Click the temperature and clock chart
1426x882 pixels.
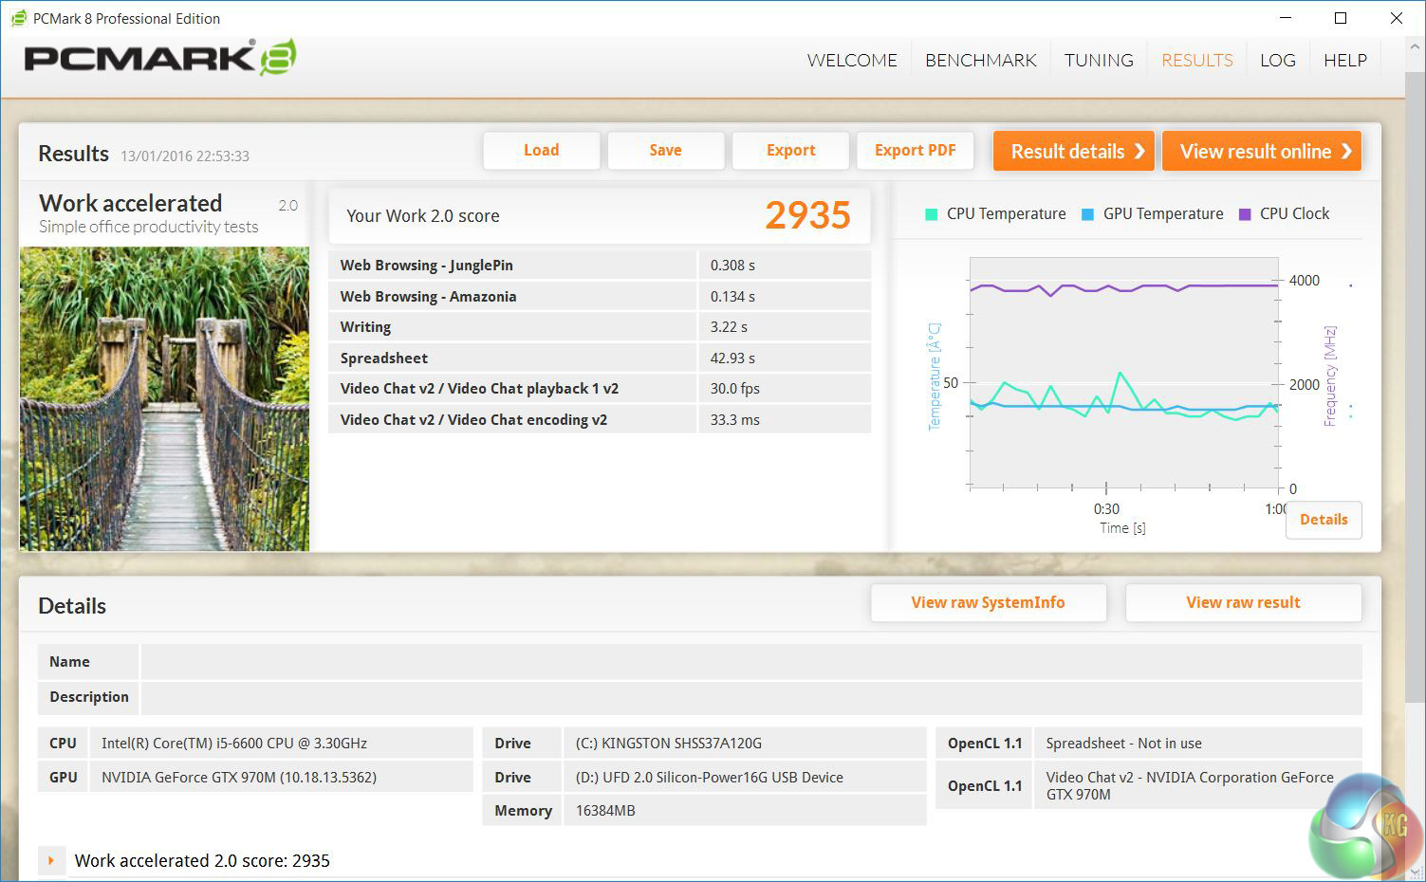click(x=1124, y=373)
